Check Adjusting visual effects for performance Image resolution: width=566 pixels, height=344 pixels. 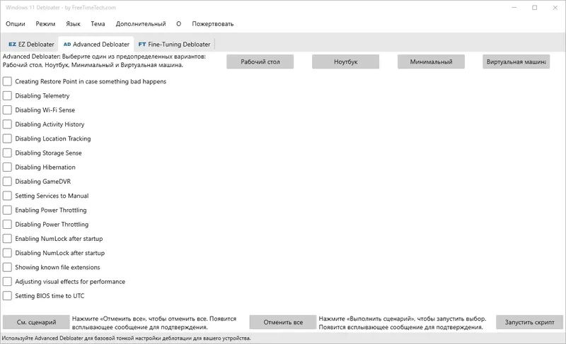(x=7, y=281)
